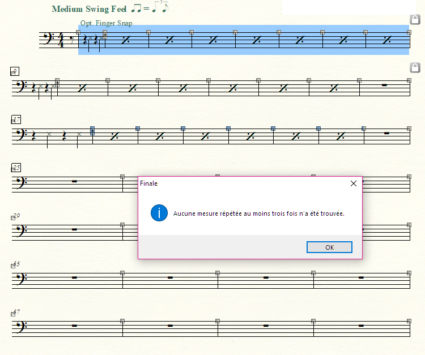The image size is (425, 355).
Task: Click the swing eighth-note equation marking
Action: click(x=150, y=8)
